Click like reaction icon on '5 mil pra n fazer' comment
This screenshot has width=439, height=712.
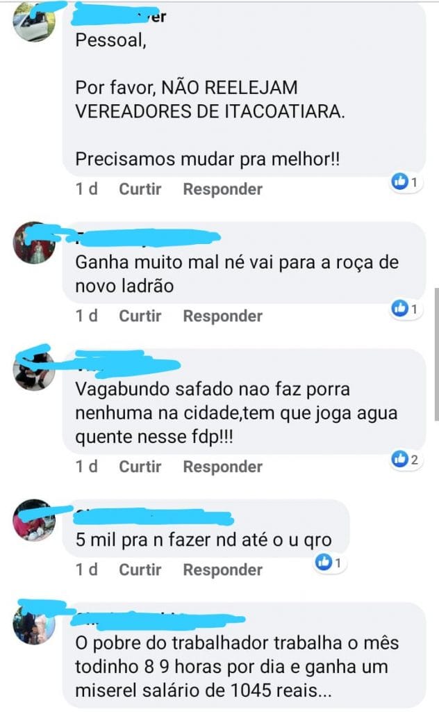(x=324, y=562)
